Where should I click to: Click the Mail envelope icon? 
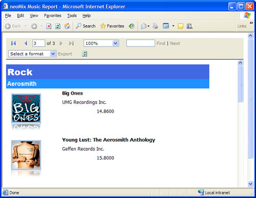pos(144,26)
